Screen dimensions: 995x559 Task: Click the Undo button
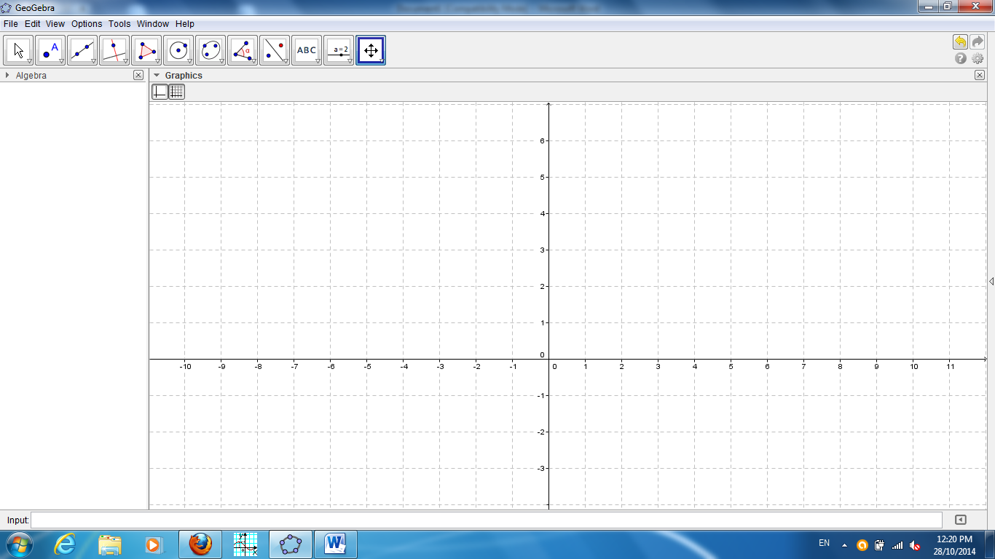coord(960,42)
